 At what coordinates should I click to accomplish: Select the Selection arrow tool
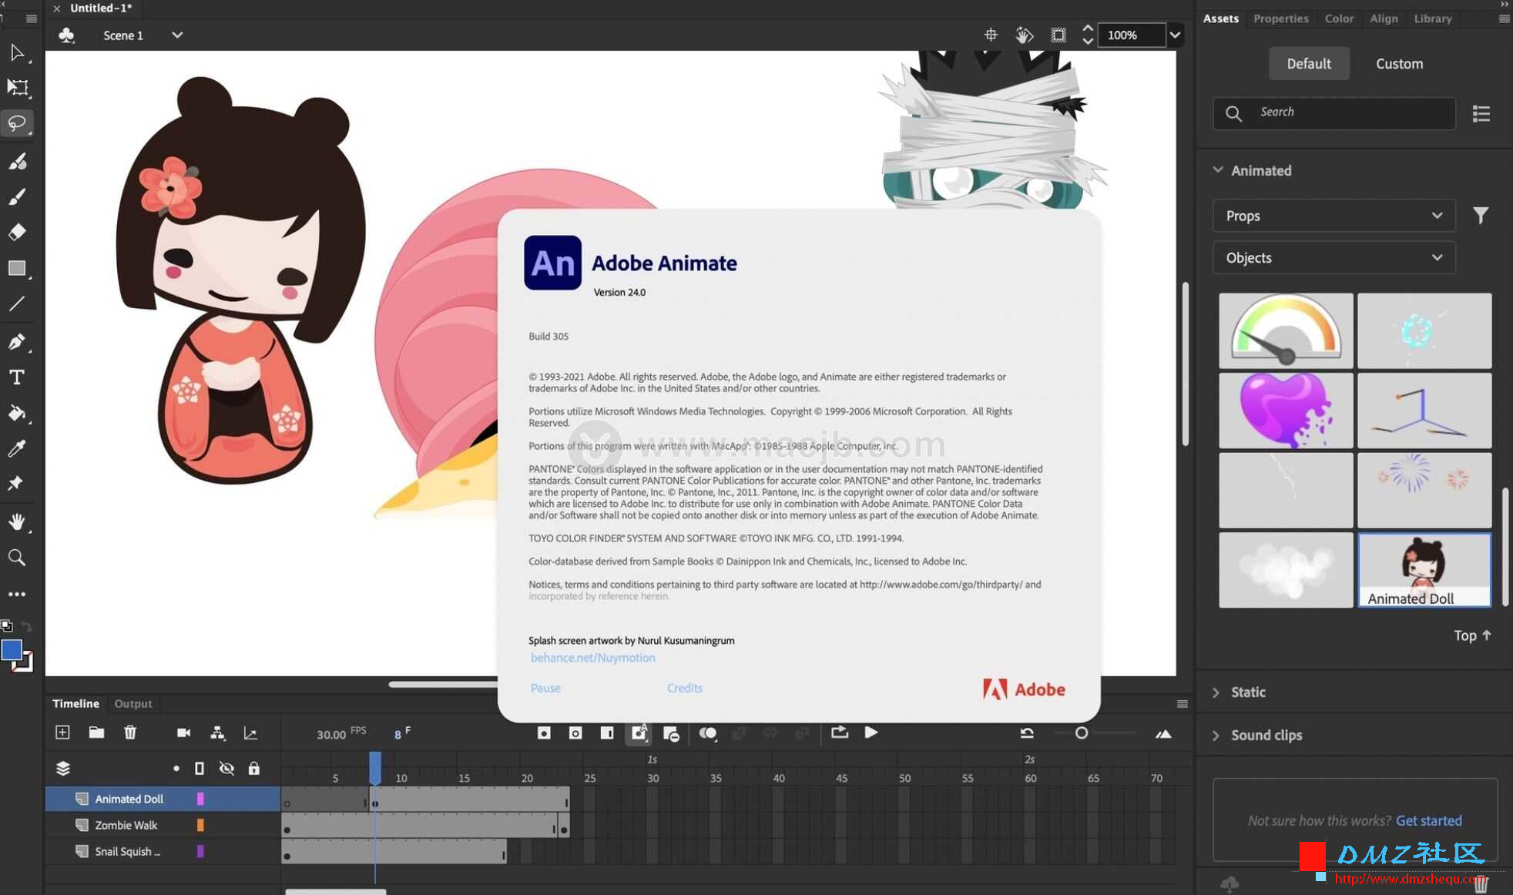[17, 52]
